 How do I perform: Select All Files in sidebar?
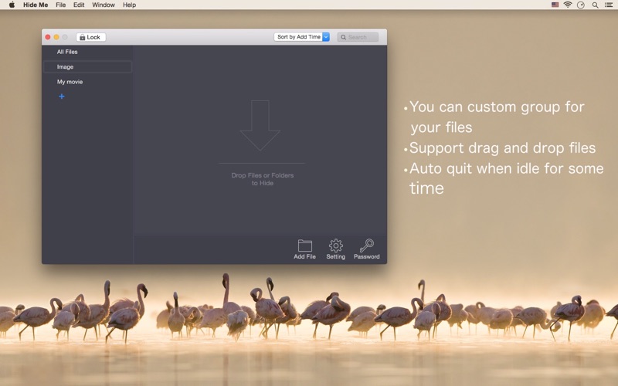coord(67,52)
